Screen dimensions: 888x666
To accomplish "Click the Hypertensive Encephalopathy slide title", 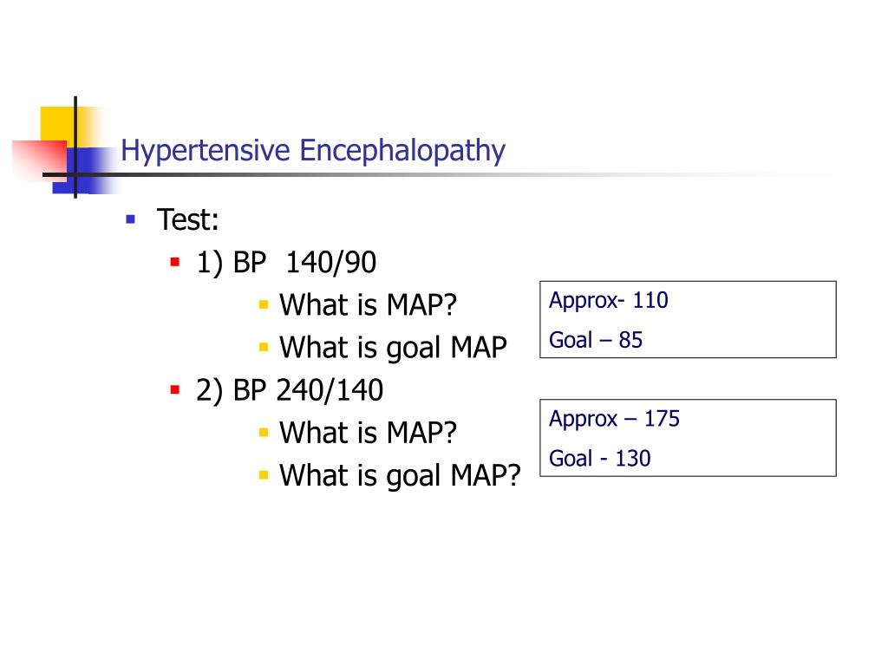I will click(313, 151).
